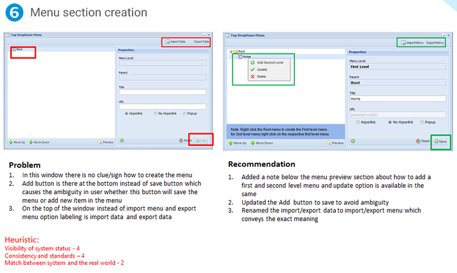The image size is (457, 273).
Task: Choose Update from the context menu
Action: tap(262, 70)
